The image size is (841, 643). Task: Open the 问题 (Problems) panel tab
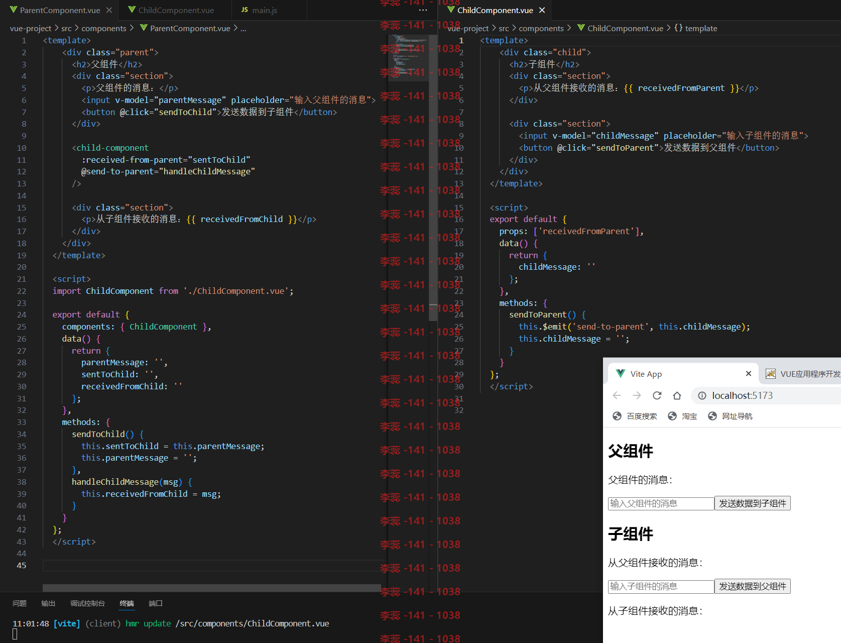[x=20, y=603]
